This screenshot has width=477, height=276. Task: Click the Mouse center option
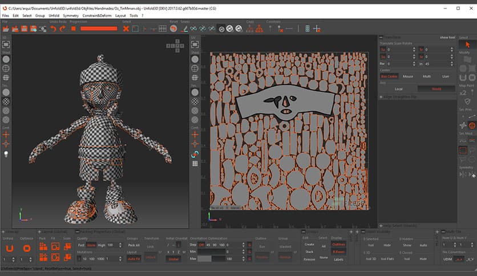[x=407, y=76]
